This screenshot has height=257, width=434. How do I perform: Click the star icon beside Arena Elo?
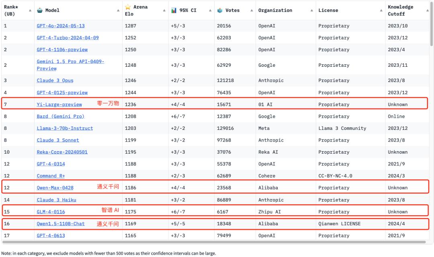coord(128,7)
